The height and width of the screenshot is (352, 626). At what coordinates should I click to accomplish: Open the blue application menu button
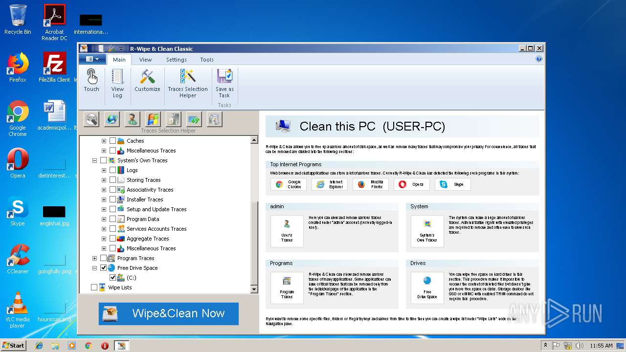pos(92,59)
